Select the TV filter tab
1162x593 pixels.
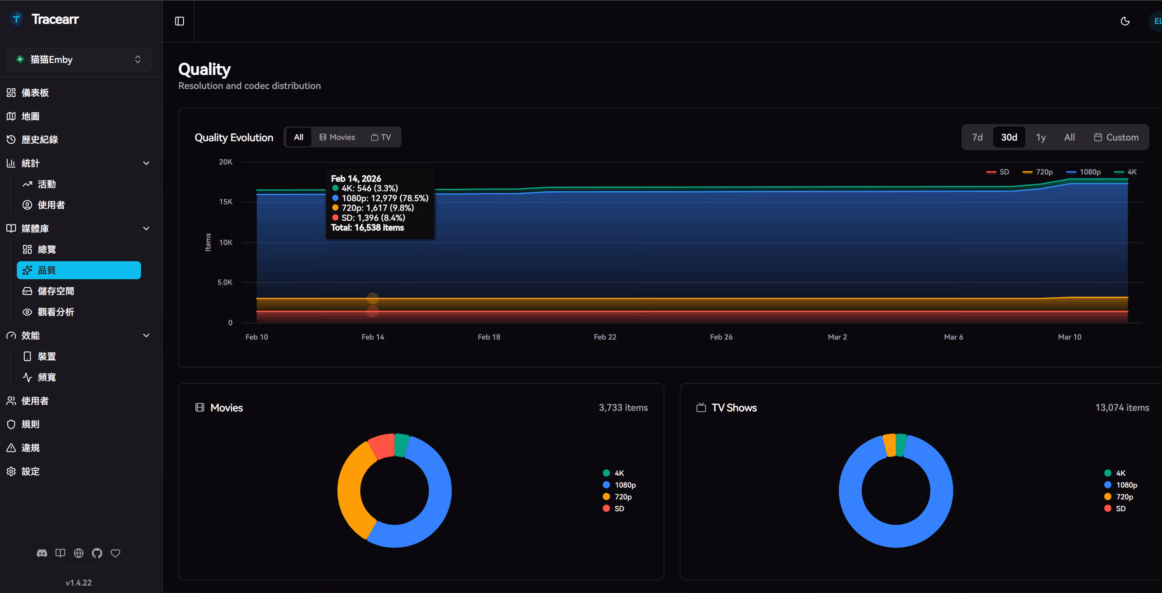[x=381, y=137]
